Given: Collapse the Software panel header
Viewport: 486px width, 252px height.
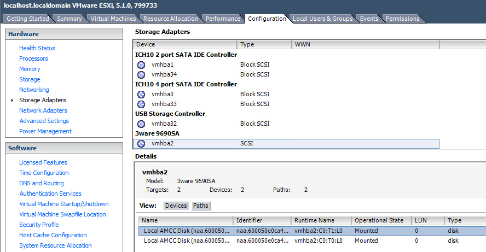Looking at the screenshot, I should point(64,148).
